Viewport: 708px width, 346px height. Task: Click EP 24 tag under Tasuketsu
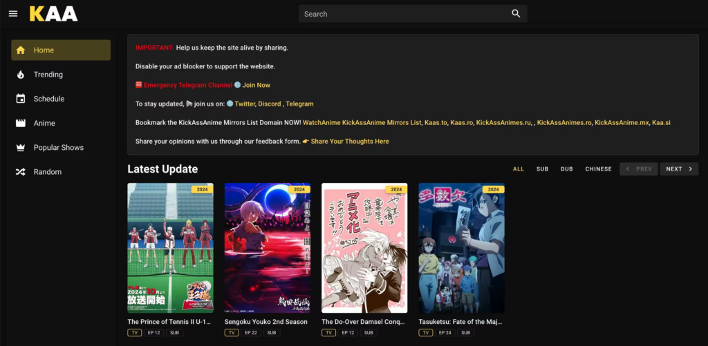coord(445,333)
